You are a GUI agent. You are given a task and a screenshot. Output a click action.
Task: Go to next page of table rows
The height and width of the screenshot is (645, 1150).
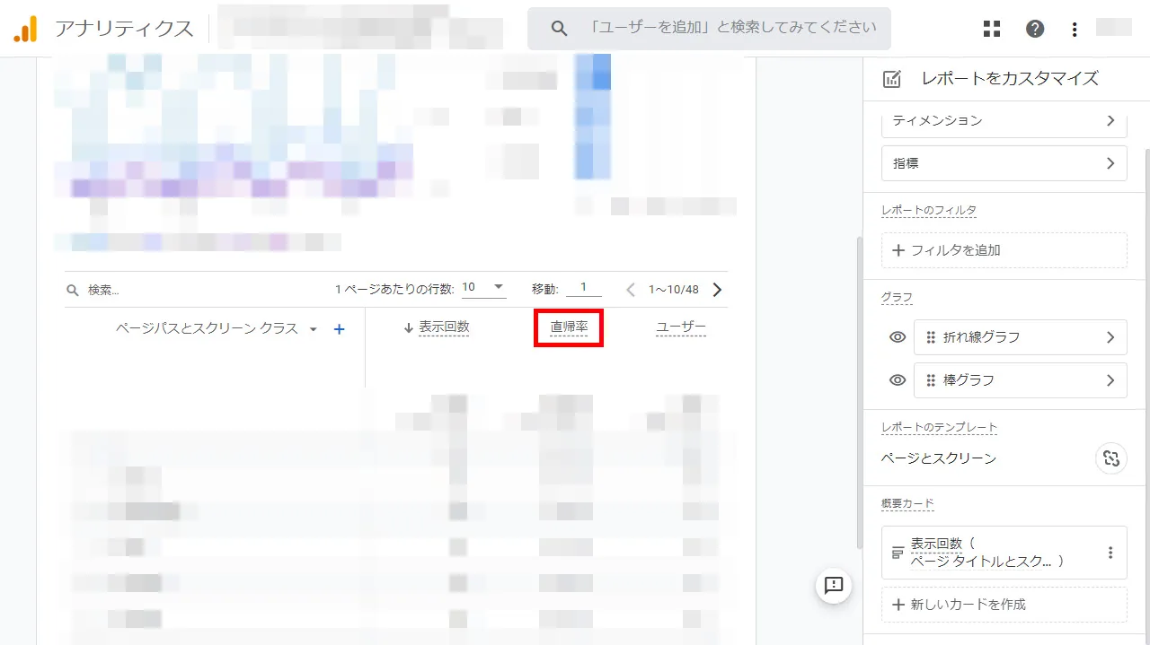coord(717,290)
